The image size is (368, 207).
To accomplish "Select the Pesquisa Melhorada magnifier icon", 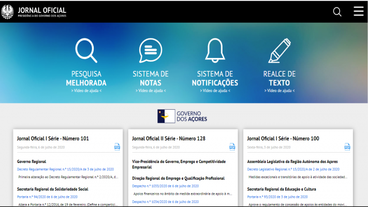I will pyautogui.click(x=86, y=51).
